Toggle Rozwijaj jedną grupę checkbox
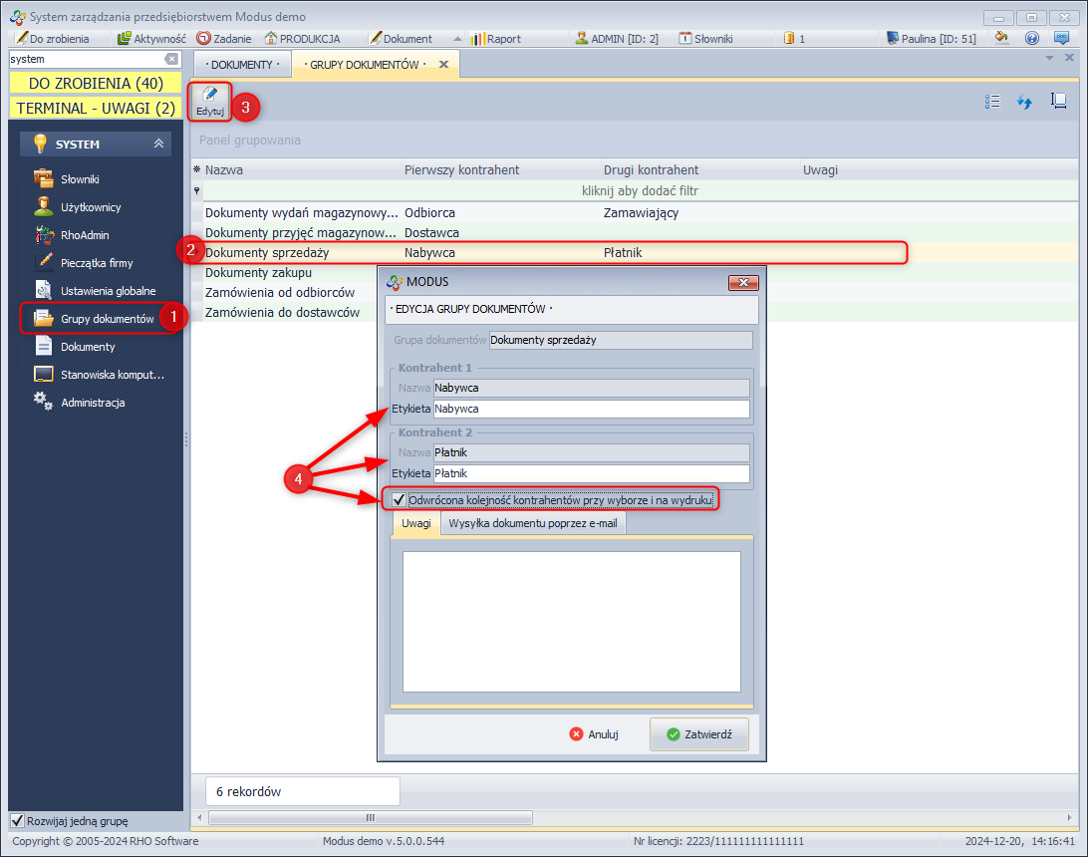 click(17, 821)
